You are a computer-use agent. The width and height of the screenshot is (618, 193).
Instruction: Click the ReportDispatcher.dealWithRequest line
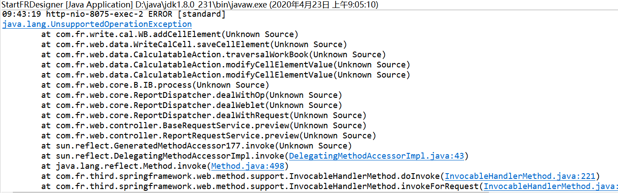point(204,115)
